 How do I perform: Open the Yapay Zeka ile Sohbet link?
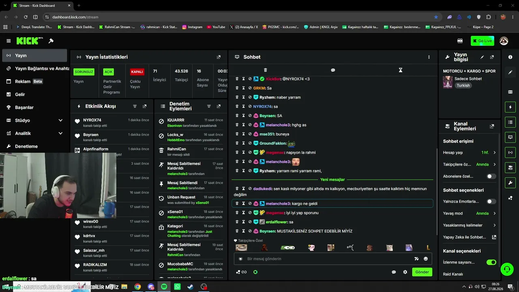click(x=470, y=237)
